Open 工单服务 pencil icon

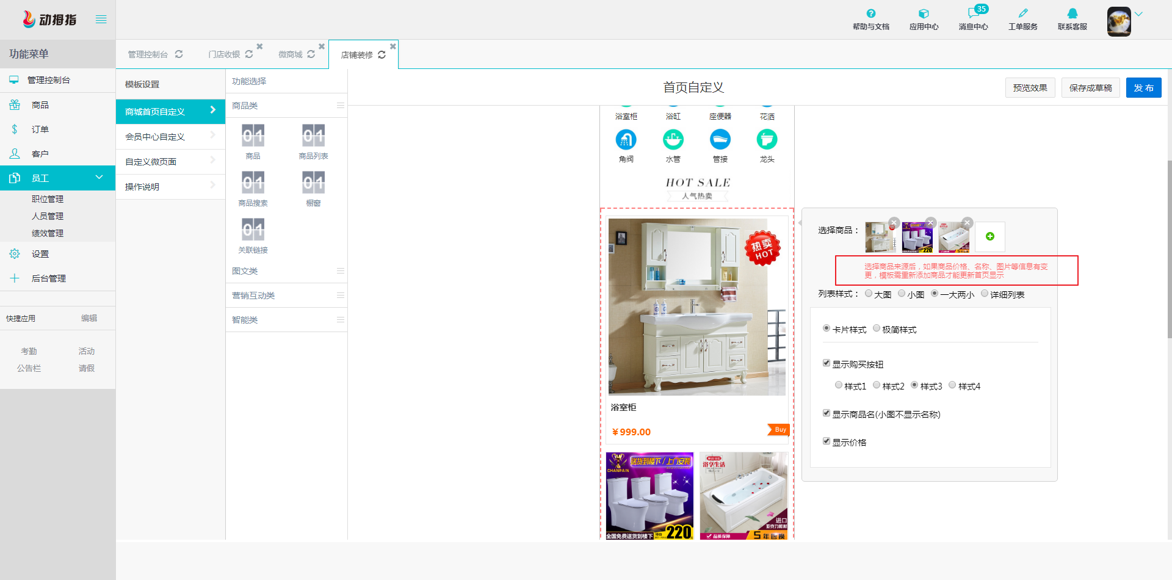[1023, 13]
